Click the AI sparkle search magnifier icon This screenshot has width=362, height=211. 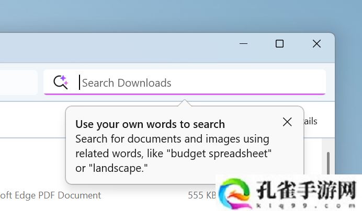coord(61,83)
